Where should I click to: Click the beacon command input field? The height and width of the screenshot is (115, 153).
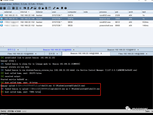point(81,114)
